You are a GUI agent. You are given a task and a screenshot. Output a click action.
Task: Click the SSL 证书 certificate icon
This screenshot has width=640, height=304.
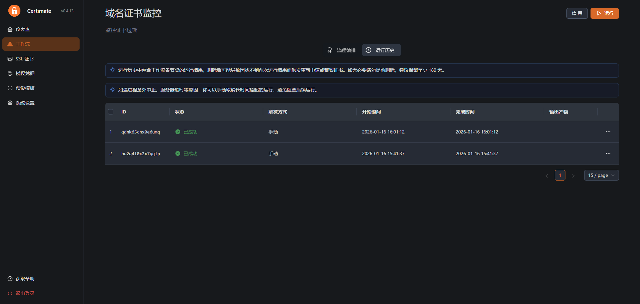pyautogui.click(x=10, y=59)
